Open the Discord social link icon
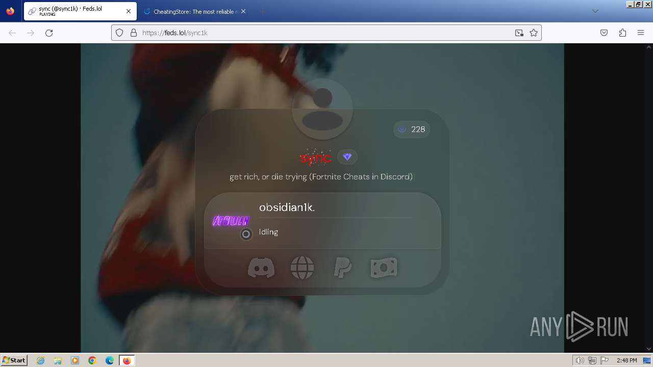This screenshot has width=653, height=367. click(x=261, y=268)
